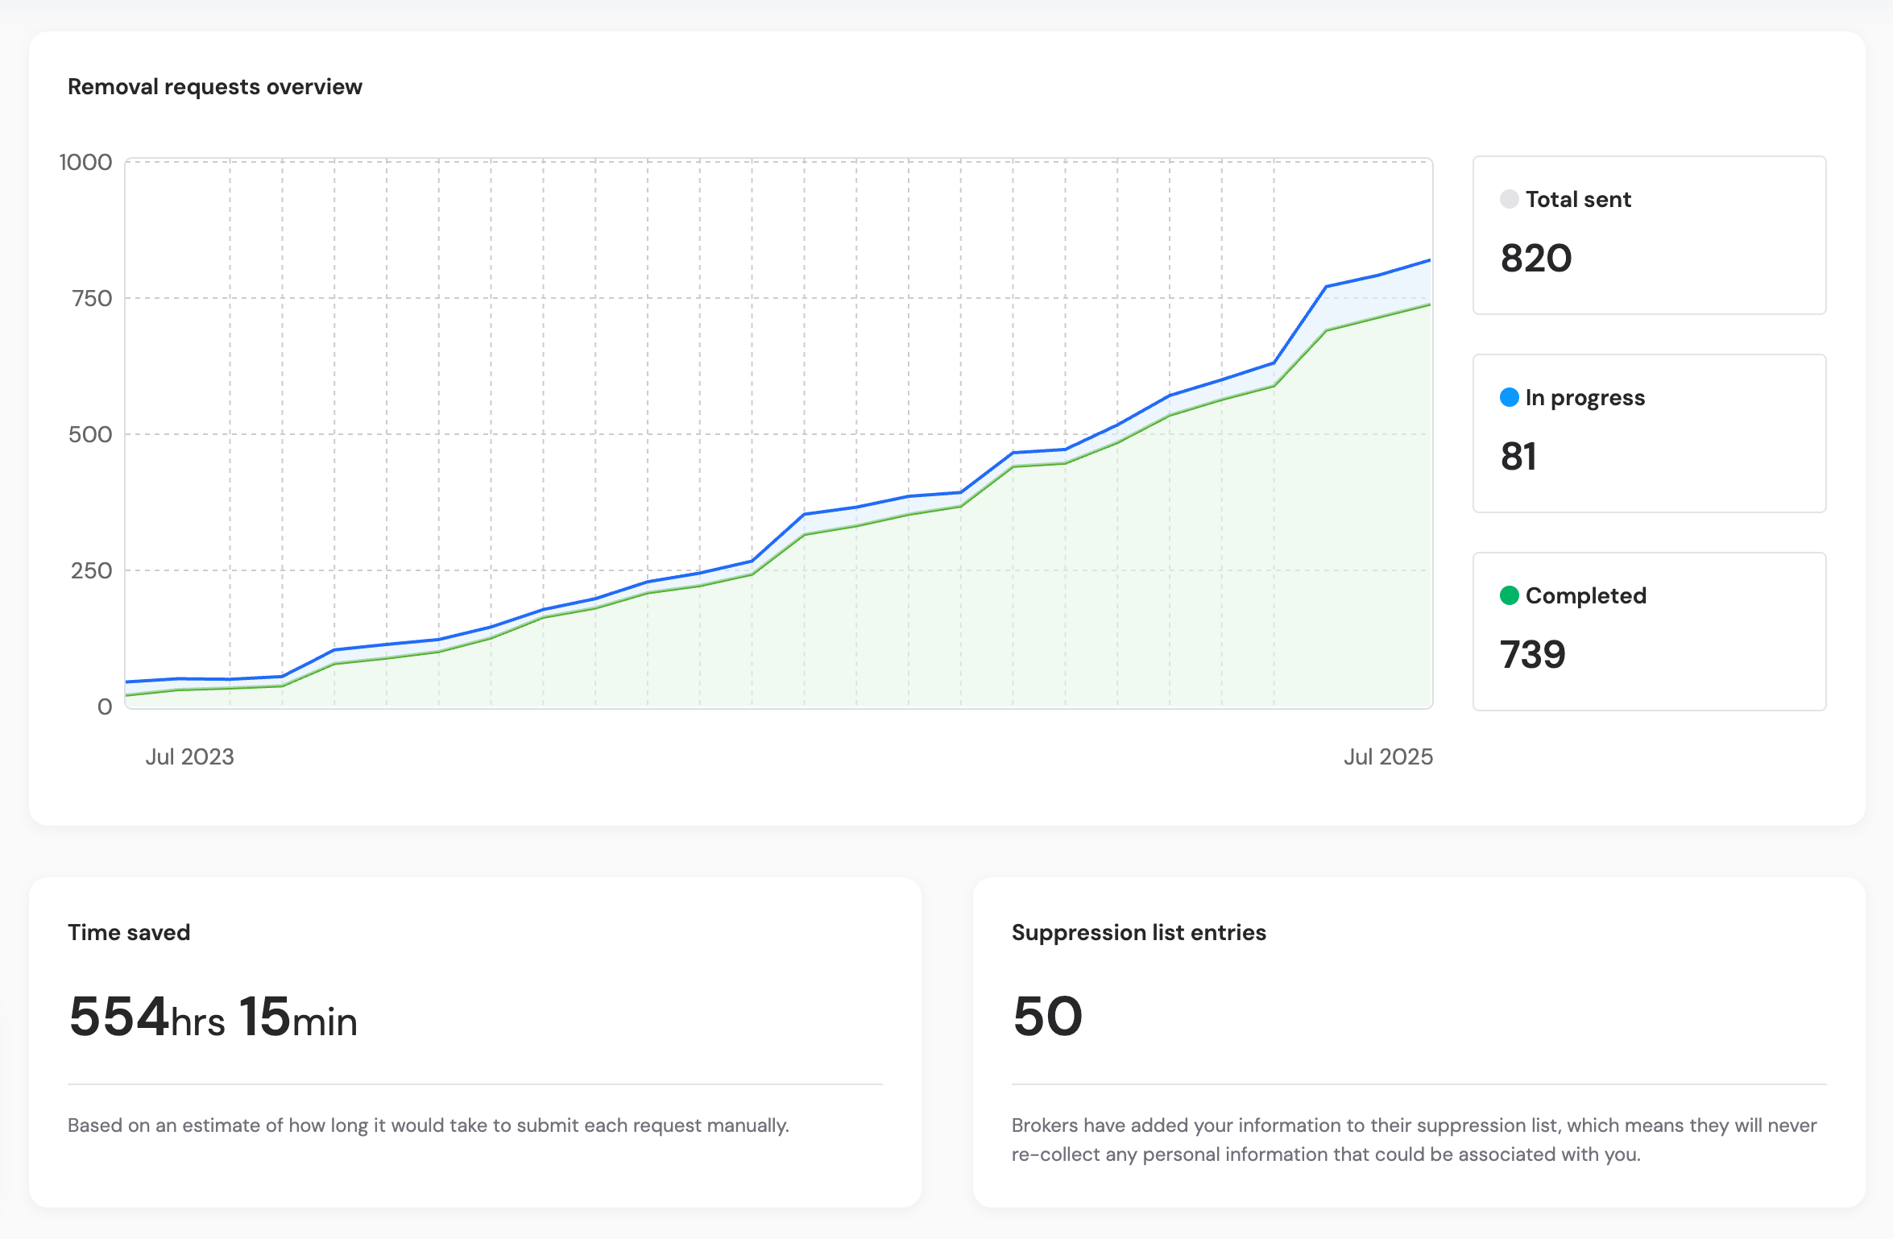Click the green Completed legend dot

click(x=1509, y=595)
